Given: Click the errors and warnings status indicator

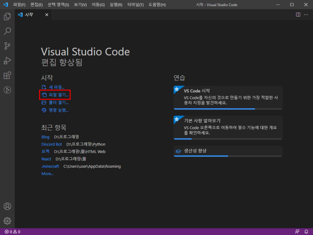Looking at the screenshot, I should tap(13, 232).
